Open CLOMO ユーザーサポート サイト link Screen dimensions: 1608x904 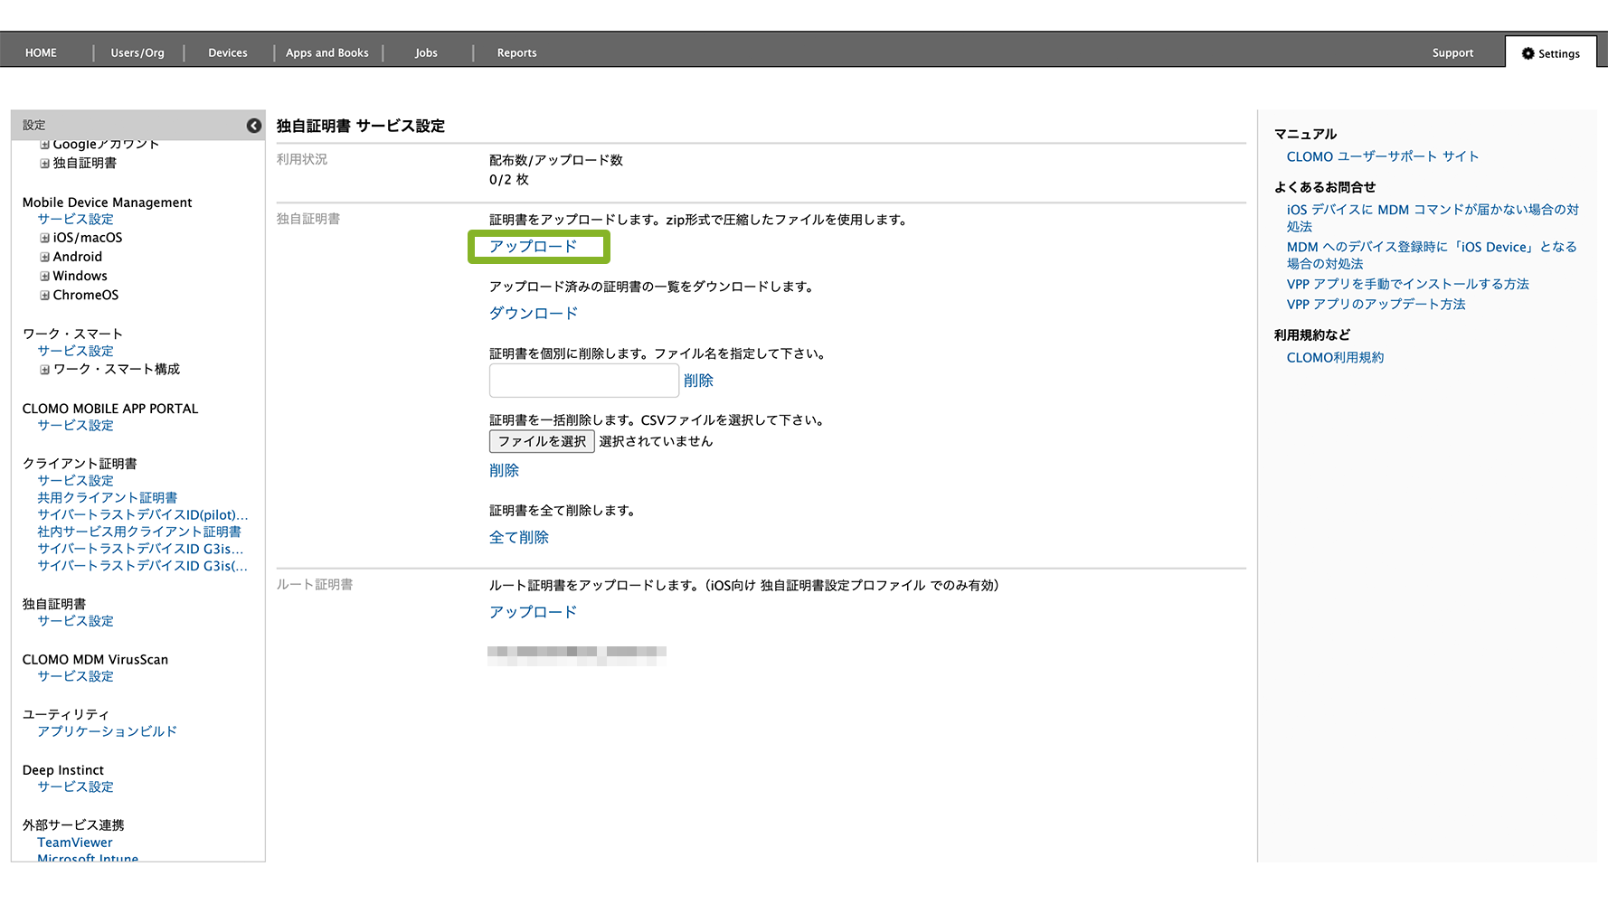coord(1382,156)
